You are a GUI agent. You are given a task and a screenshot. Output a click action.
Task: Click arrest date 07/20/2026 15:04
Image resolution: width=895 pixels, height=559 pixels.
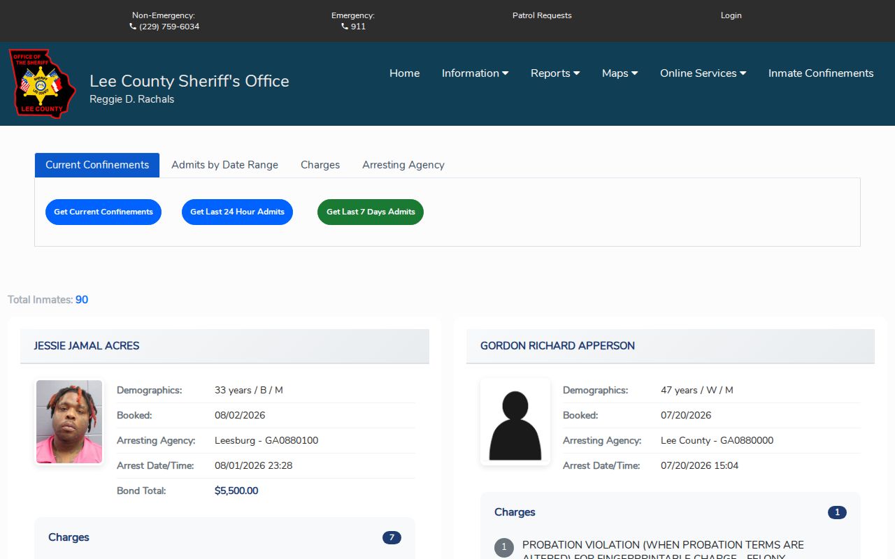(699, 465)
